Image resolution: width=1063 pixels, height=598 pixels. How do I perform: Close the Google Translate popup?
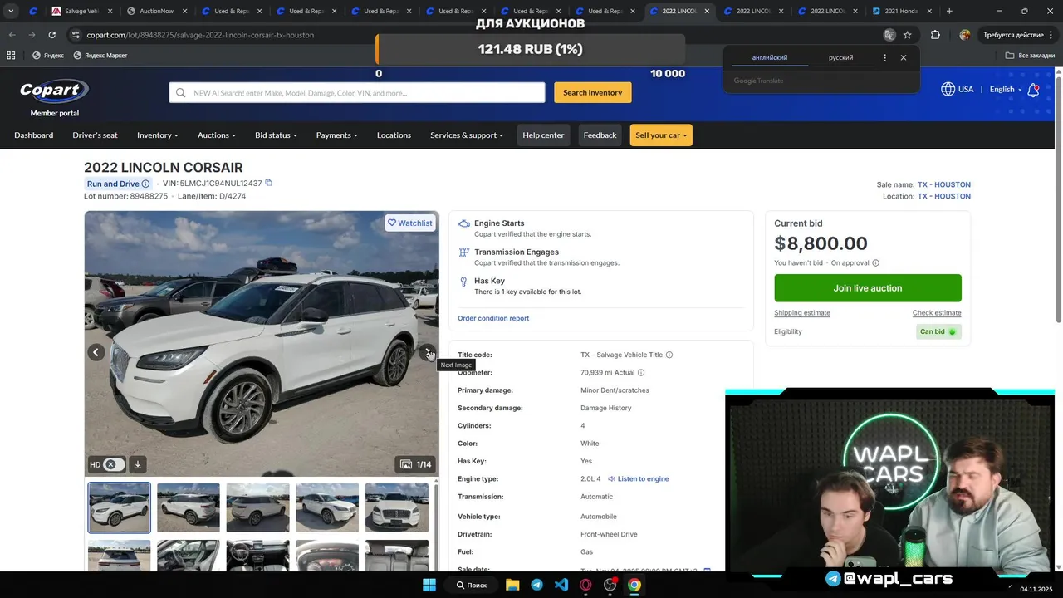[904, 57]
